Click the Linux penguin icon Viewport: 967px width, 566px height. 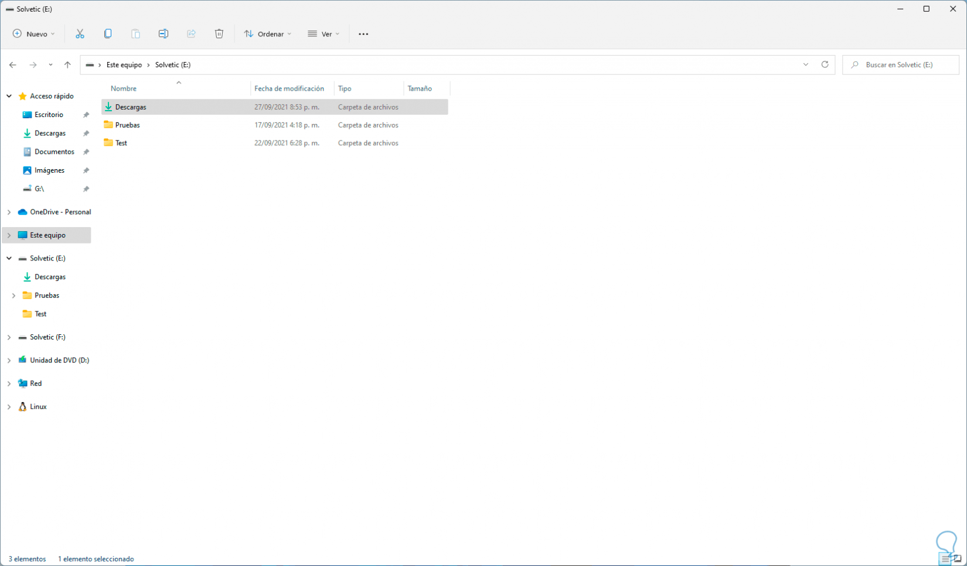(x=22, y=407)
